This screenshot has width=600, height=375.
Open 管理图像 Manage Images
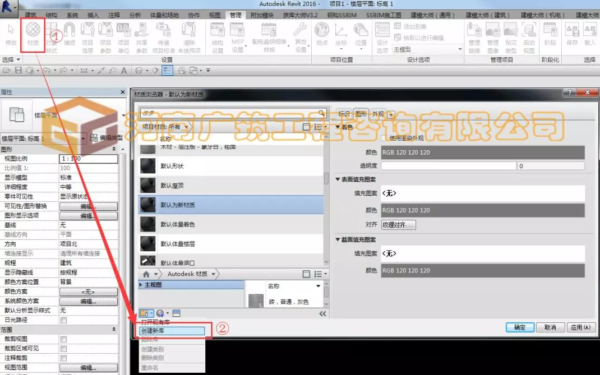[x=492, y=38]
